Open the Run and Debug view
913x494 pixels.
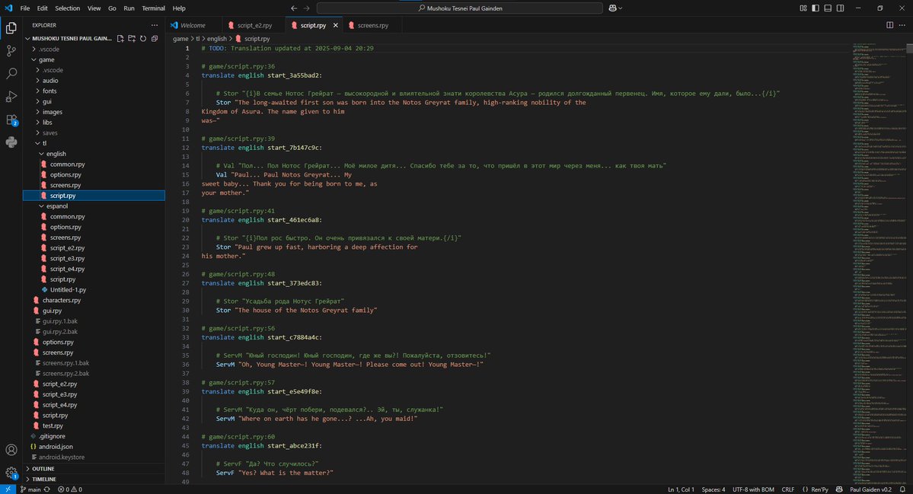[11, 97]
